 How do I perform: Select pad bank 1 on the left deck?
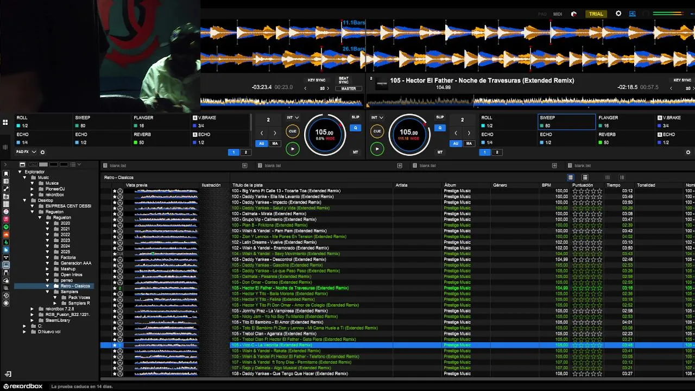click(x=233, y=152)
